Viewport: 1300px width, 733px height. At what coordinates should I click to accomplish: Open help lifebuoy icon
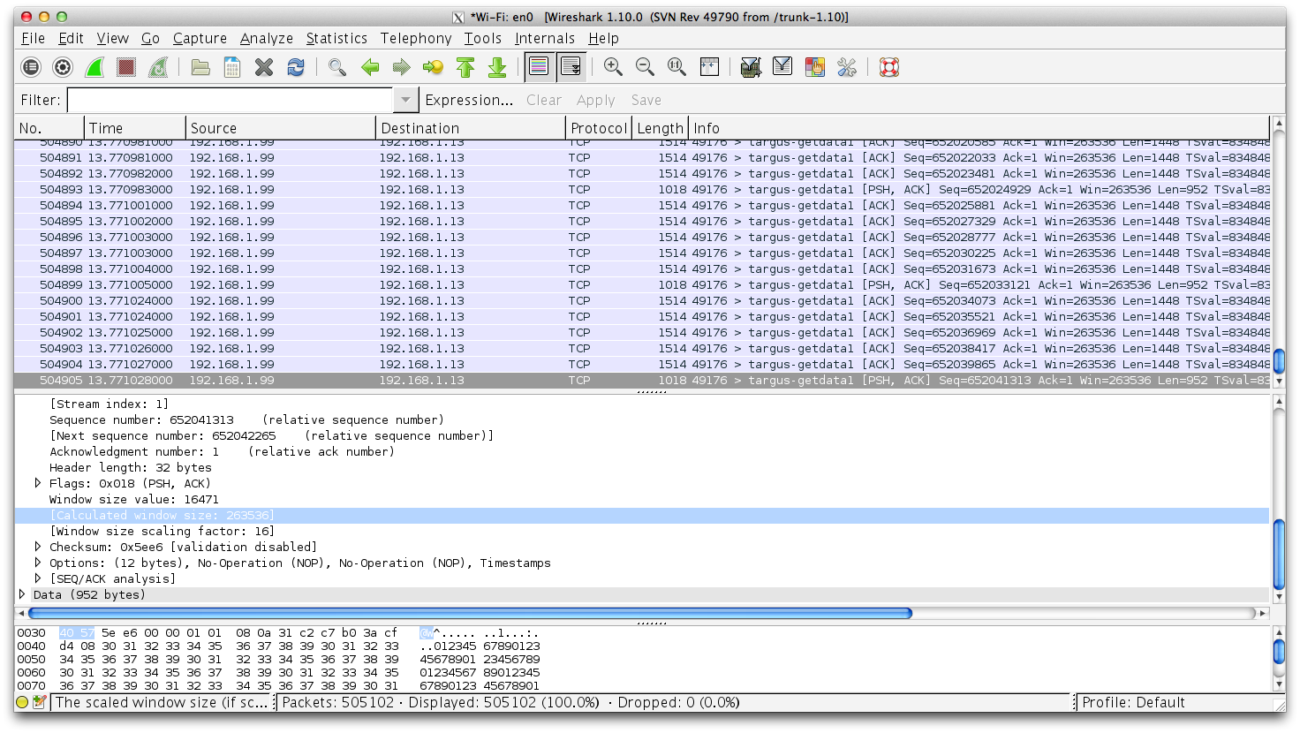[888, 67]
